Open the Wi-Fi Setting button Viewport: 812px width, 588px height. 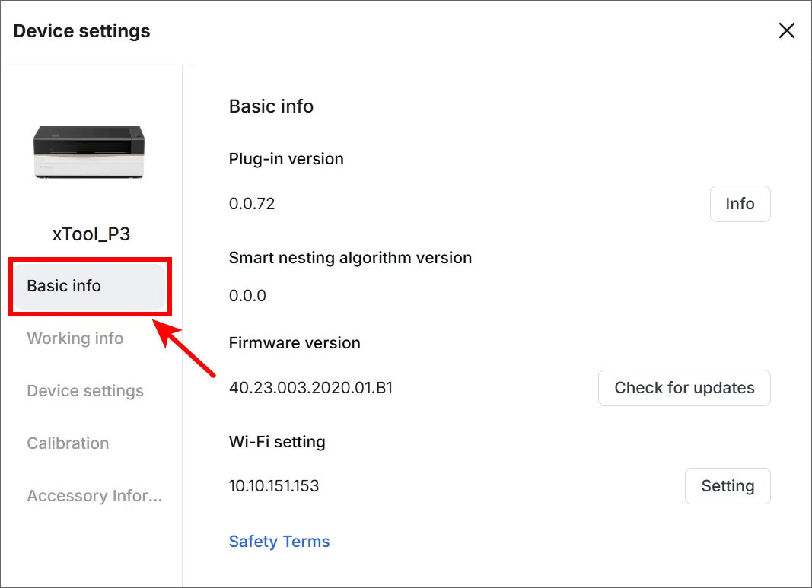click(728, 486)
